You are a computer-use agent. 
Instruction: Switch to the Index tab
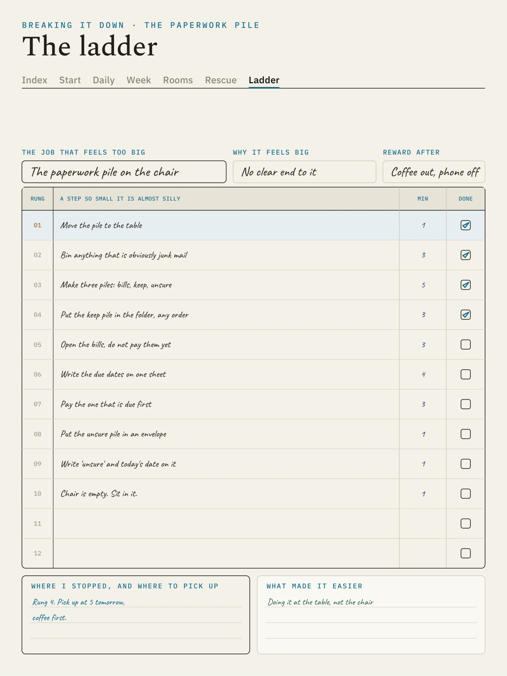[x=34, y=80]
